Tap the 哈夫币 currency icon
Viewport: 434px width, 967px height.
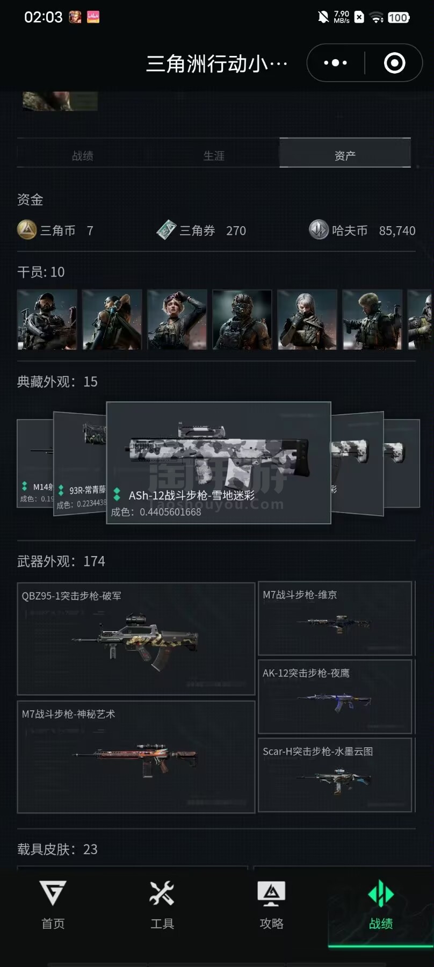[319, 230]
